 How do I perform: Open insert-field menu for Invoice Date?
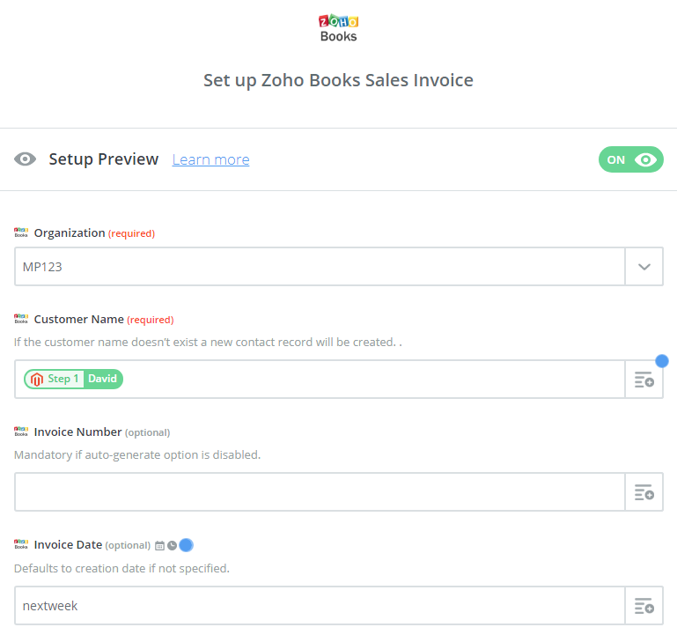[x=644, y=606]
